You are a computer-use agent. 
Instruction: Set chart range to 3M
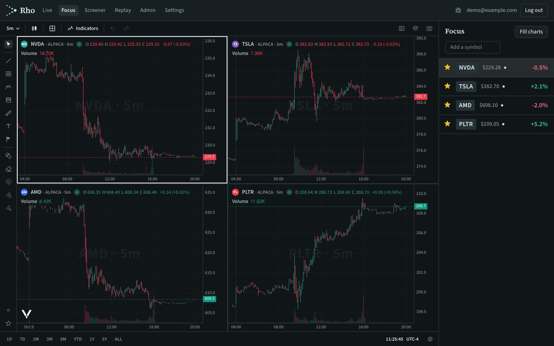(49, 339)
